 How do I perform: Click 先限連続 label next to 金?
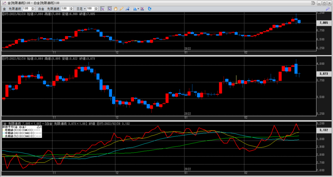[x=15, y=8]
